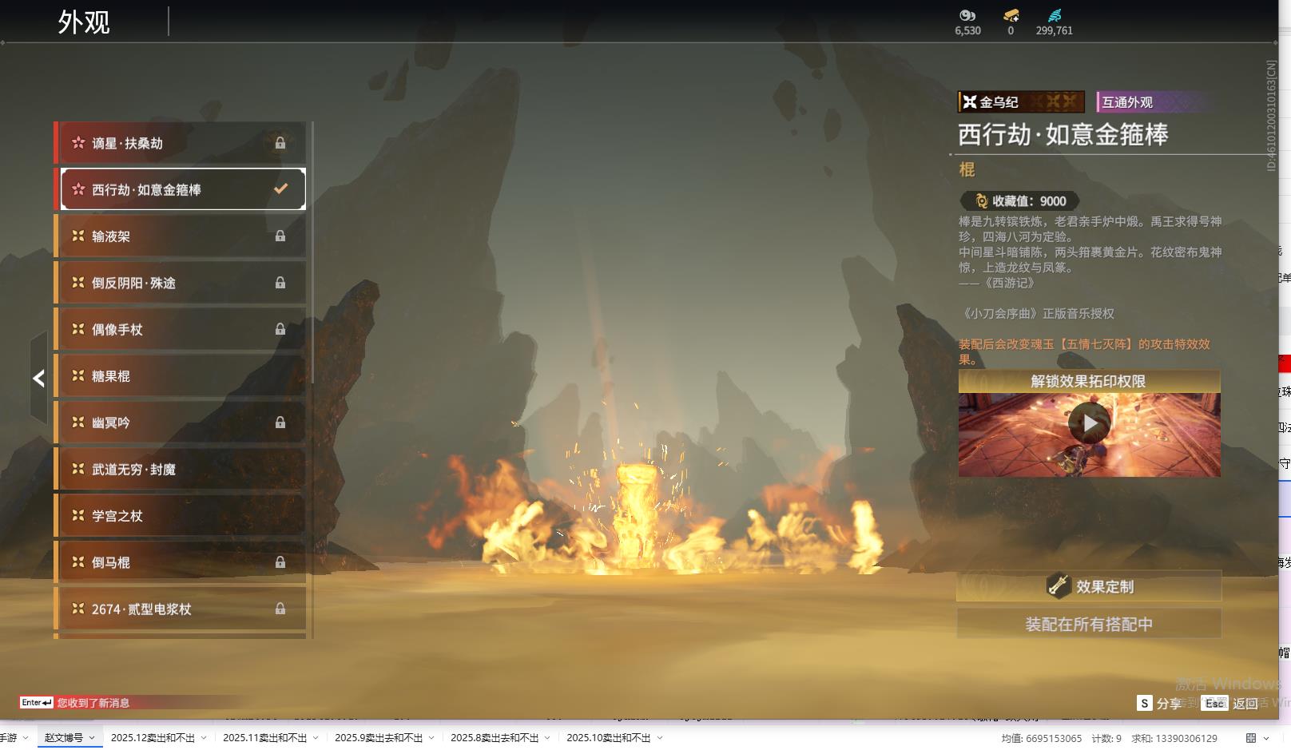This screenshot has width=1291, height=750.
Task: Open the dropdown arrow on 2025.12卖出和不出 tab
Action: (204, 738)
